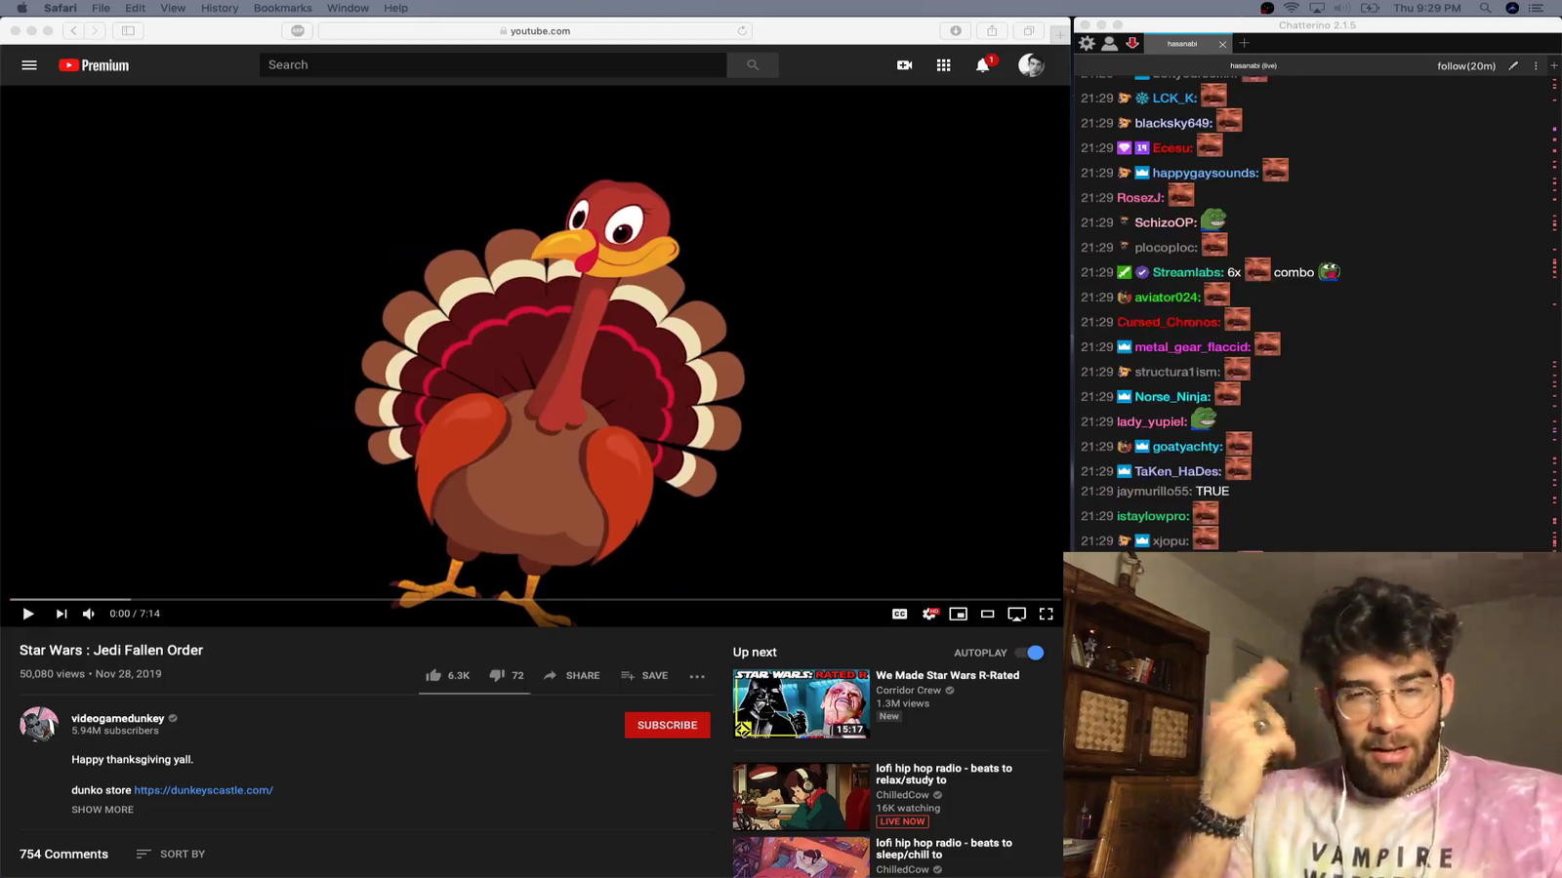The height and width of the screenshot is (878, 1562).
Task: Like the video with 6.3K likes
Action: pos(448,675)
